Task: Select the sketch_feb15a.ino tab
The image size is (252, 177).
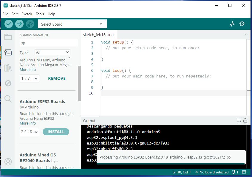Action: pos(98,34)
